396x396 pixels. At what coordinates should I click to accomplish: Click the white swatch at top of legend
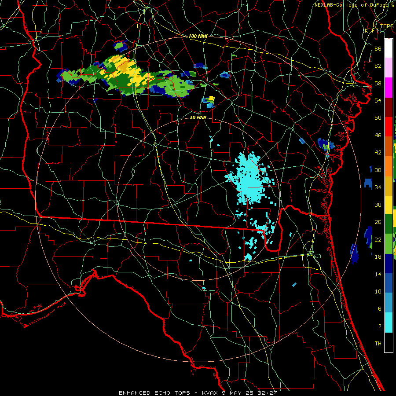coord(389,48)
